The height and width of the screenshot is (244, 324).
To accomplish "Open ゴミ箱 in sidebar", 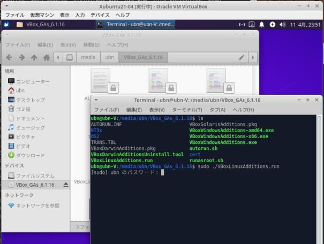I will 19,109.
